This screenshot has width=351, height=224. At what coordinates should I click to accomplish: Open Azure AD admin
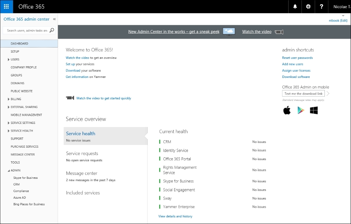(x=19, y=198)
